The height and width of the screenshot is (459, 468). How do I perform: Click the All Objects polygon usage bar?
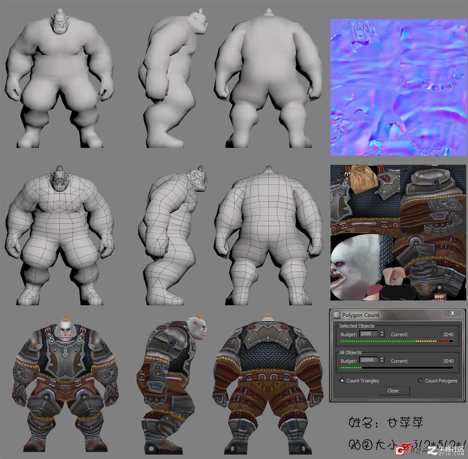tap(397, 368)
